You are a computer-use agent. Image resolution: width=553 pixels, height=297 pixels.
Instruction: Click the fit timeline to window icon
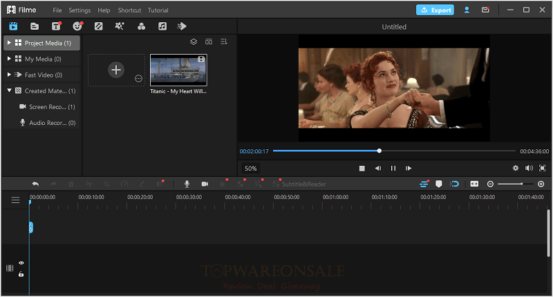point(474,184)
